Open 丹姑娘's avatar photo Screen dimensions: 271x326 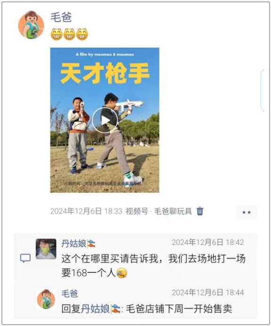(46, 249)
